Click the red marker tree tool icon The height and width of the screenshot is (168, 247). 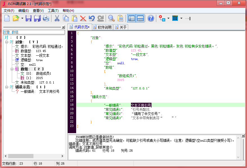(162, 18)
